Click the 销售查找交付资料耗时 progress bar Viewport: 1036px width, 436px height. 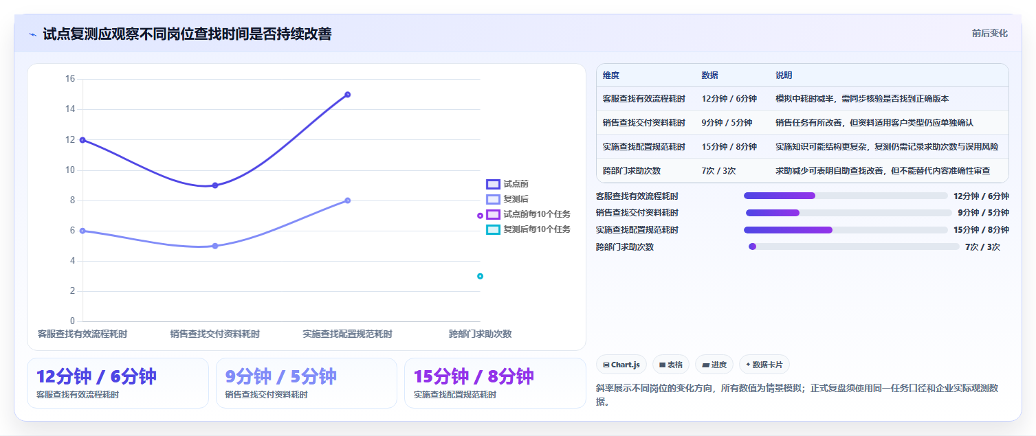(x=849, y=213)
